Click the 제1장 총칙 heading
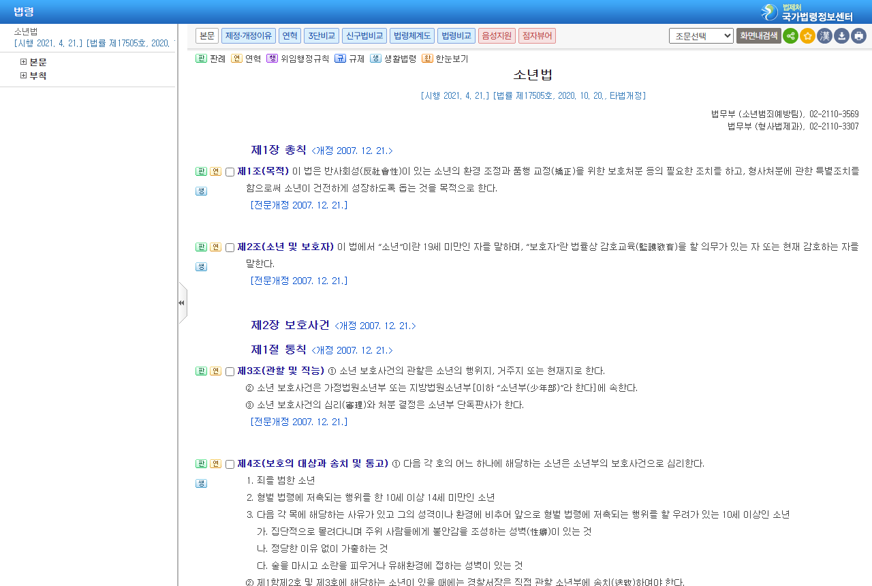 pos(279,150)
